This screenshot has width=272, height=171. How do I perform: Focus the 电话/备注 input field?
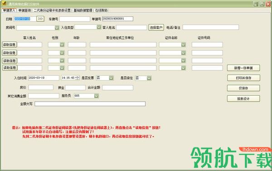(x=211, y=27)
